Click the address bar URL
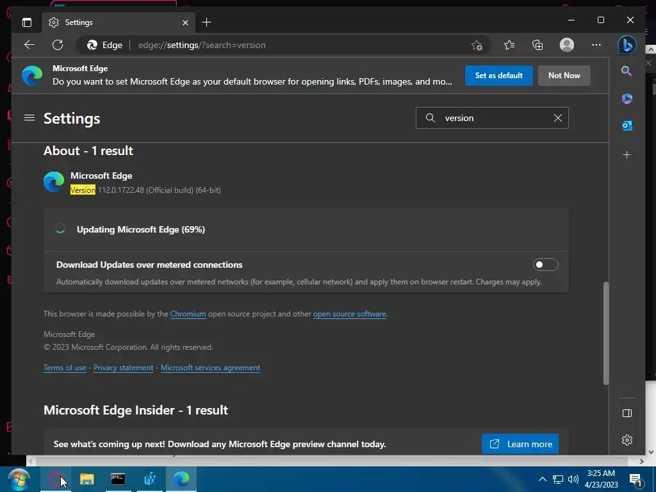Image resolution: width=656 pixels, height=492 pixels. [202, 45]
